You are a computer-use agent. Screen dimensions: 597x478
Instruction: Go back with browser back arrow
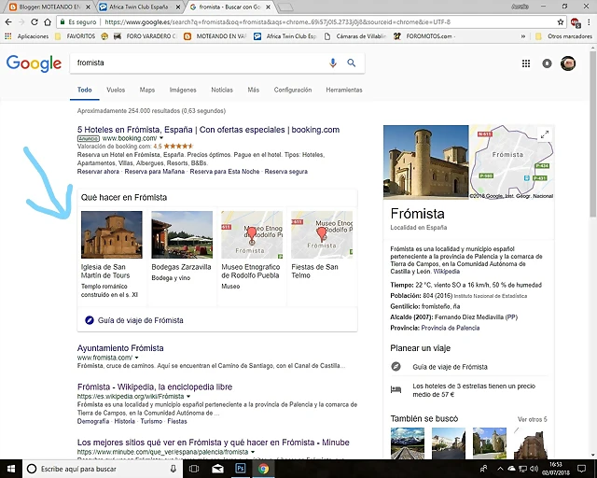coord(8,22)
